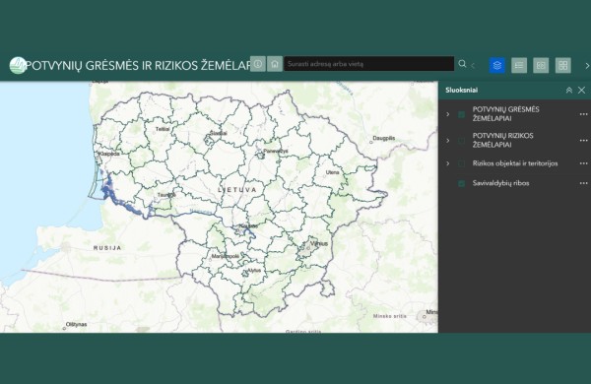Expand Rizikos objektai ir teritorijos group
The width and height of the screenshot is (591, 384).
[448, 163]
